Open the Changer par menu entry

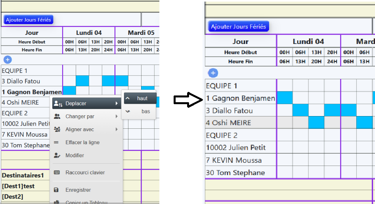point(86,116)
